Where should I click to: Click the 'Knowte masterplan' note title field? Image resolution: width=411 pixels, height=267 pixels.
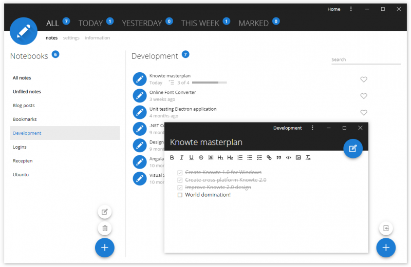point(206,142)
